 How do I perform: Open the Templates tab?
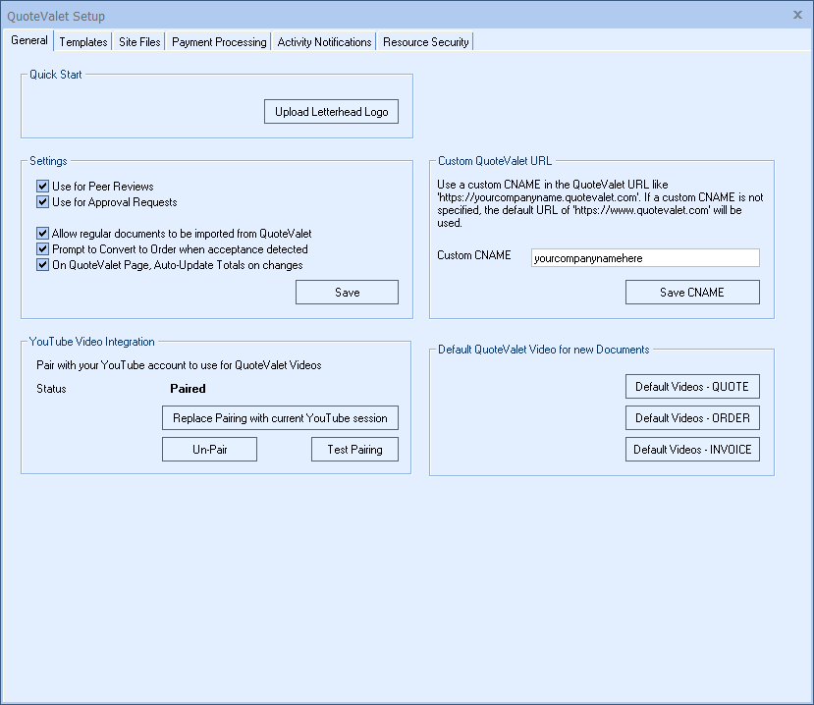pyautogui.click(x=83, y=42)
